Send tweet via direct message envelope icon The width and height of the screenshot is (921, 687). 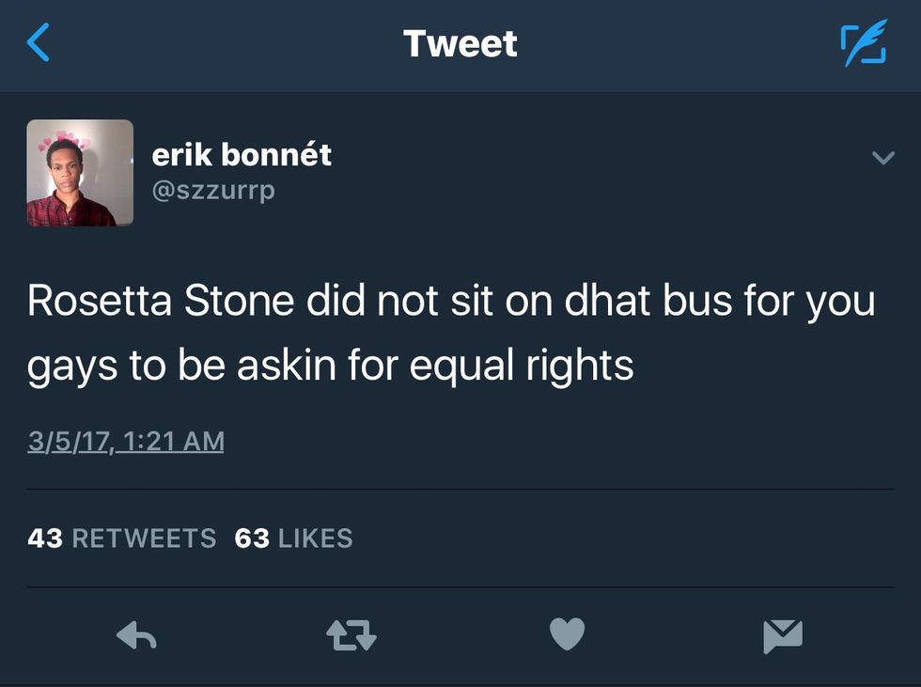point(782,637)
